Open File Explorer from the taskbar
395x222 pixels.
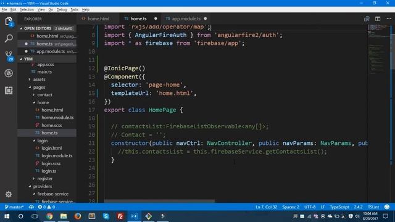64,216
